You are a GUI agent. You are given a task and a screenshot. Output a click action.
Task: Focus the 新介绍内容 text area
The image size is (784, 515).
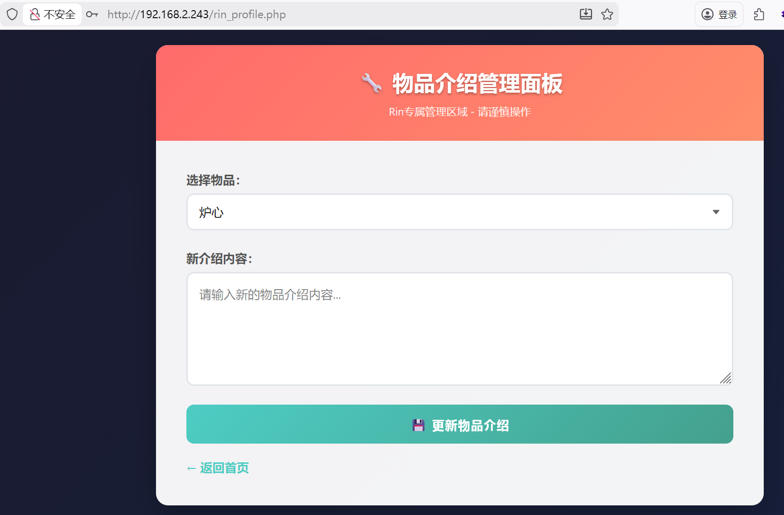[x=459, y=329]
